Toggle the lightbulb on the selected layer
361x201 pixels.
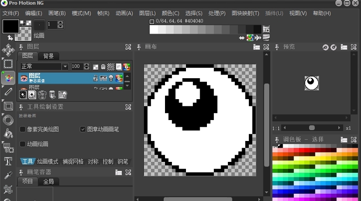(111, 78)
